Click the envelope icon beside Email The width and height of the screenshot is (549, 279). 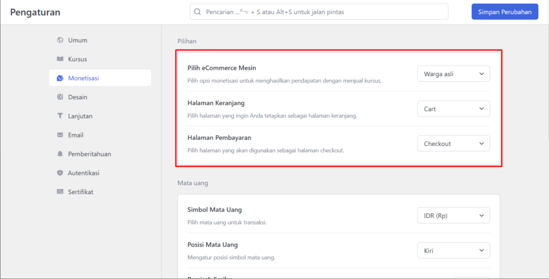(x=60, y=135)
